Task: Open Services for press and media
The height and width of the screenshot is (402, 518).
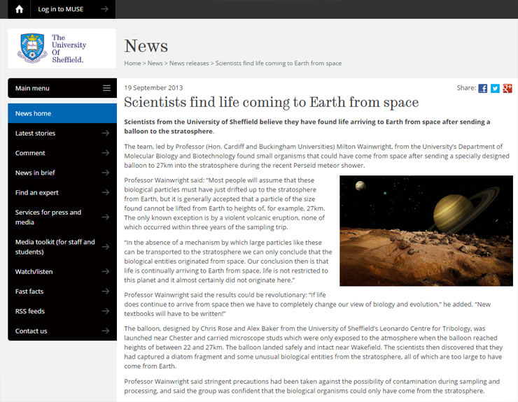Action: tap(48, 217)
